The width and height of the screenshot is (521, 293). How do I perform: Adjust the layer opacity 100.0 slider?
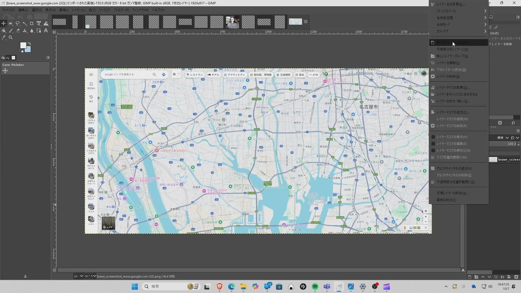505,144
